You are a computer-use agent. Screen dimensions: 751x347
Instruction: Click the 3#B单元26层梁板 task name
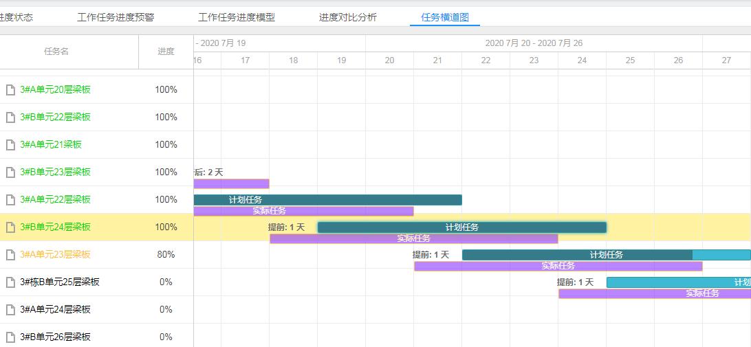click(55, 337)
